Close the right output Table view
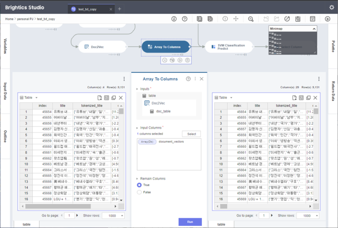Image resolution: width=338 pixels, height=228 pixels. click(315, 98)
